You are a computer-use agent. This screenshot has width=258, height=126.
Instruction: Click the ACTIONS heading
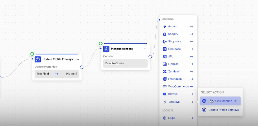point(168,19)
